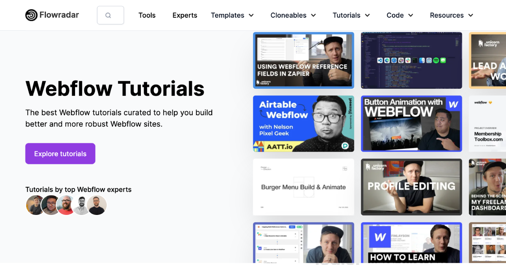
Task: Open the Profile Editing tutorial thumbnail
Action: pos(411,187)
